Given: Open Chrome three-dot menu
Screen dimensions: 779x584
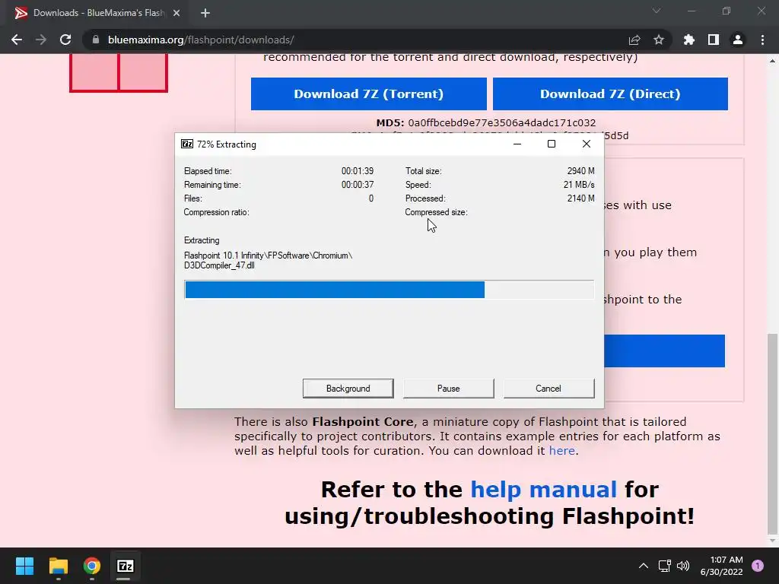Looking at the screenshot, I should 762,40.
